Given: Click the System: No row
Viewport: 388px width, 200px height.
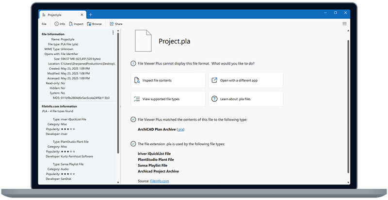Looking at the screenshot, I should (x=57, y=93).
